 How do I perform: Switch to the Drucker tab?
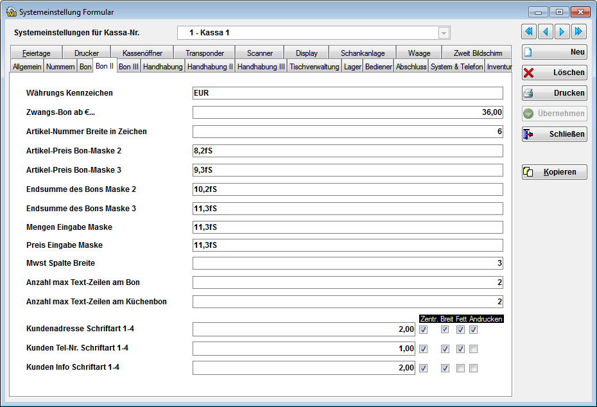[87, 53]
